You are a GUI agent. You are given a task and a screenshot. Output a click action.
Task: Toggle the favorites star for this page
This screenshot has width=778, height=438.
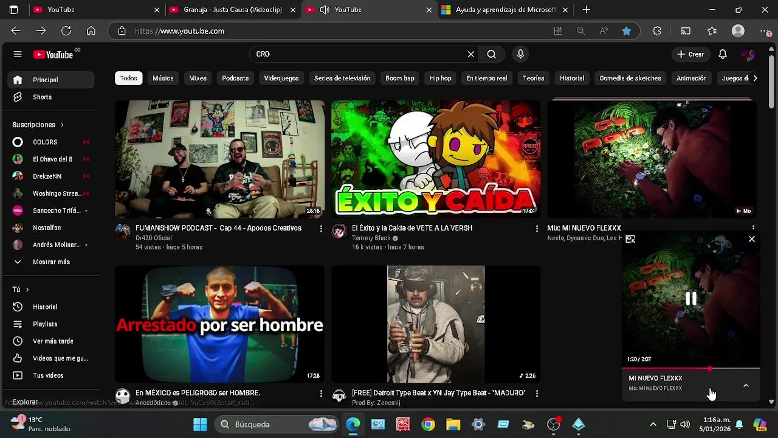627,31
